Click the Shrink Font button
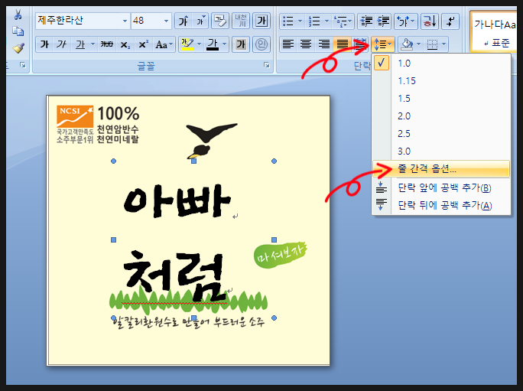Screen dimensions: 523x391 click(x=200, y=21)
